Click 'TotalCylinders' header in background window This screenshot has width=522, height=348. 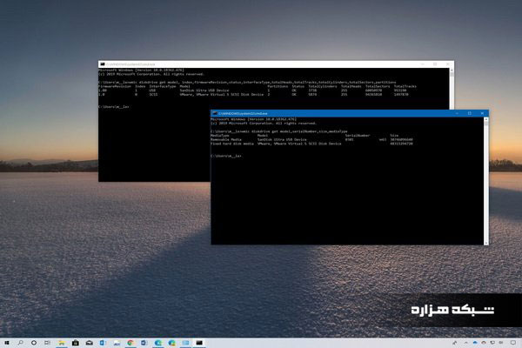pos(323,86)
